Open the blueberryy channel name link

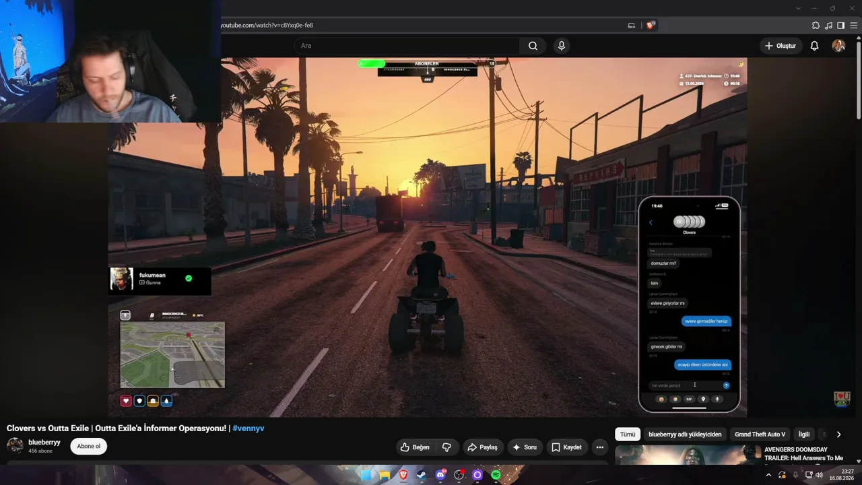pyautogui.click(x=44, y=443)
